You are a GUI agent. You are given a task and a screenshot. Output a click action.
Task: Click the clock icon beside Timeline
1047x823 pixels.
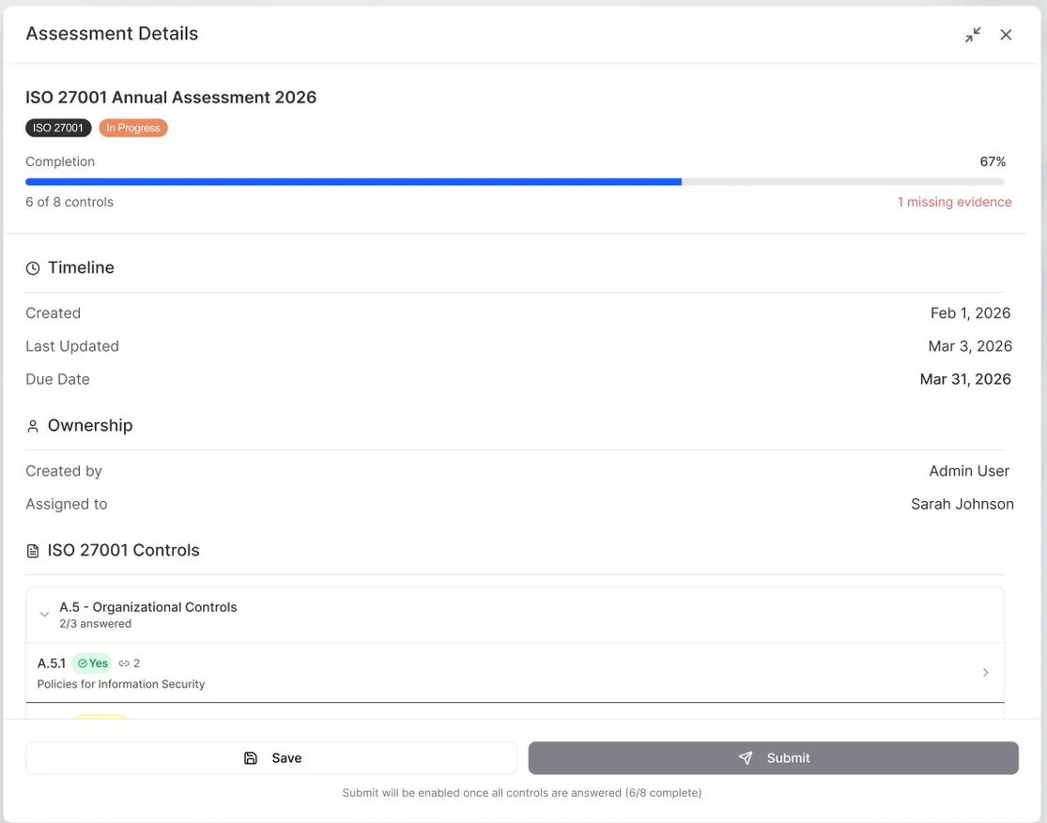point(33,268)
